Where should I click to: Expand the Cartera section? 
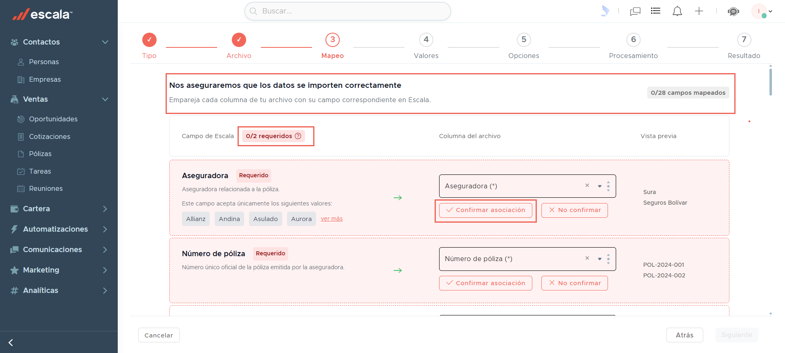point(105,209)
